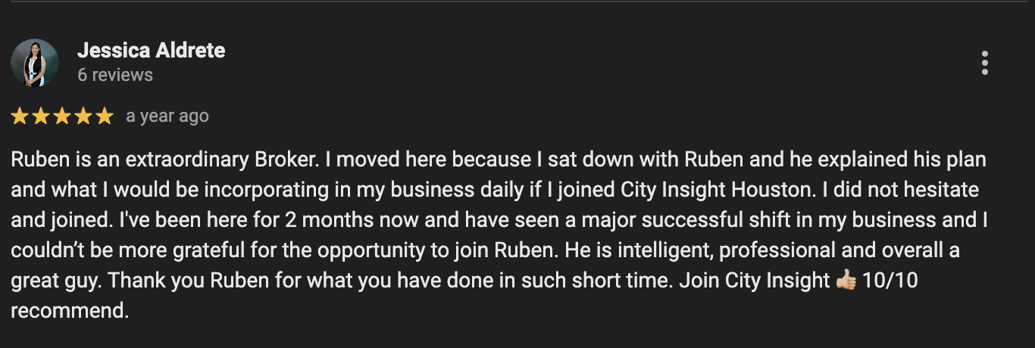Screen dimensions: 1035x348
Task: Click the fourth star of the rating
Action: (83, 117)
